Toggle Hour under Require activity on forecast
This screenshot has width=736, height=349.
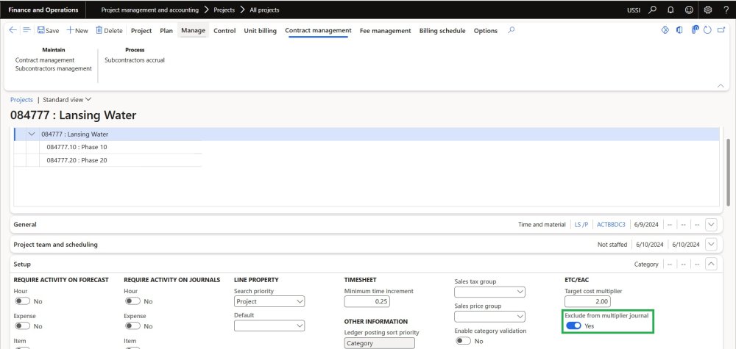point(23,301)
